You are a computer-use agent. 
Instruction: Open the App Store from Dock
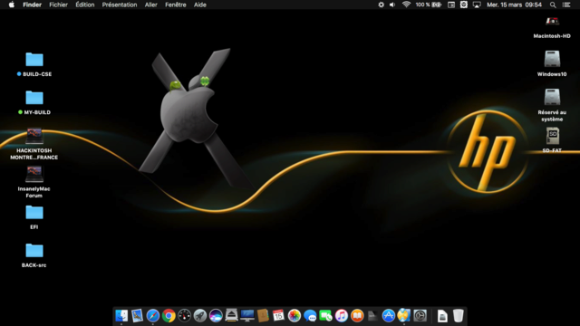pos(389,316)
